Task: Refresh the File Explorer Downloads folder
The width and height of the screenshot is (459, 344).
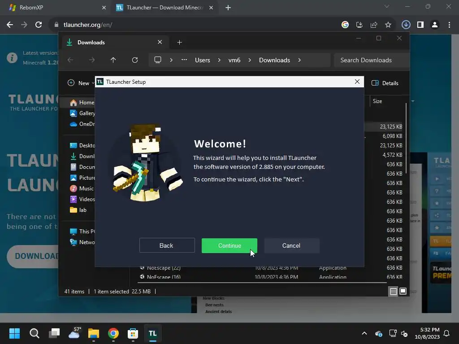Action: pyautogui.click(x=134, y=60)
